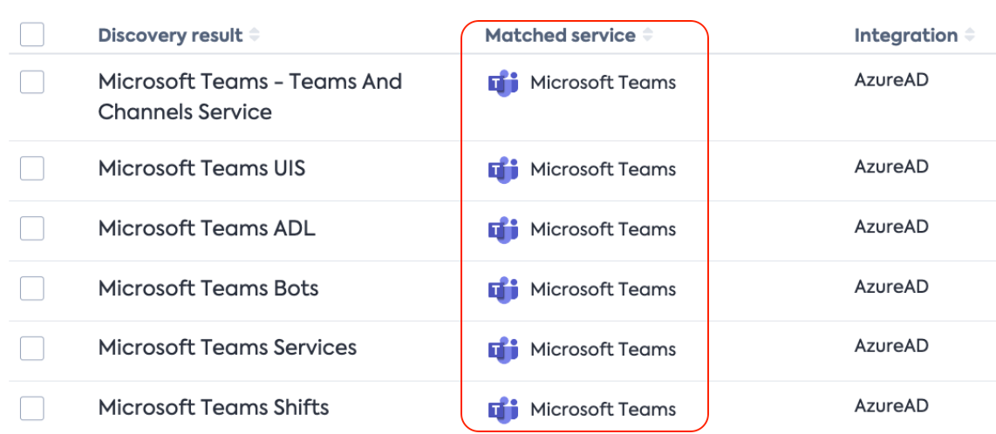Click Teams icon in the Shifts row
996x434 pixels.
pyautogui.click(x=503, y=410)
